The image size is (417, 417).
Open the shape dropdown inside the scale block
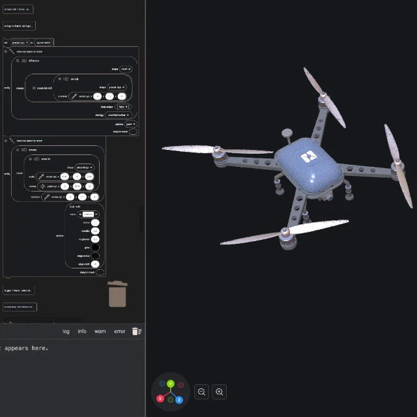84,167
